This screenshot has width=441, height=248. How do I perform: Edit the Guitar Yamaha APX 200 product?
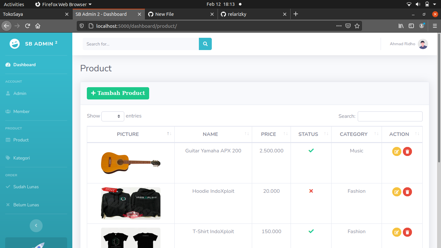pyautogui.click(x=397, y=151)
